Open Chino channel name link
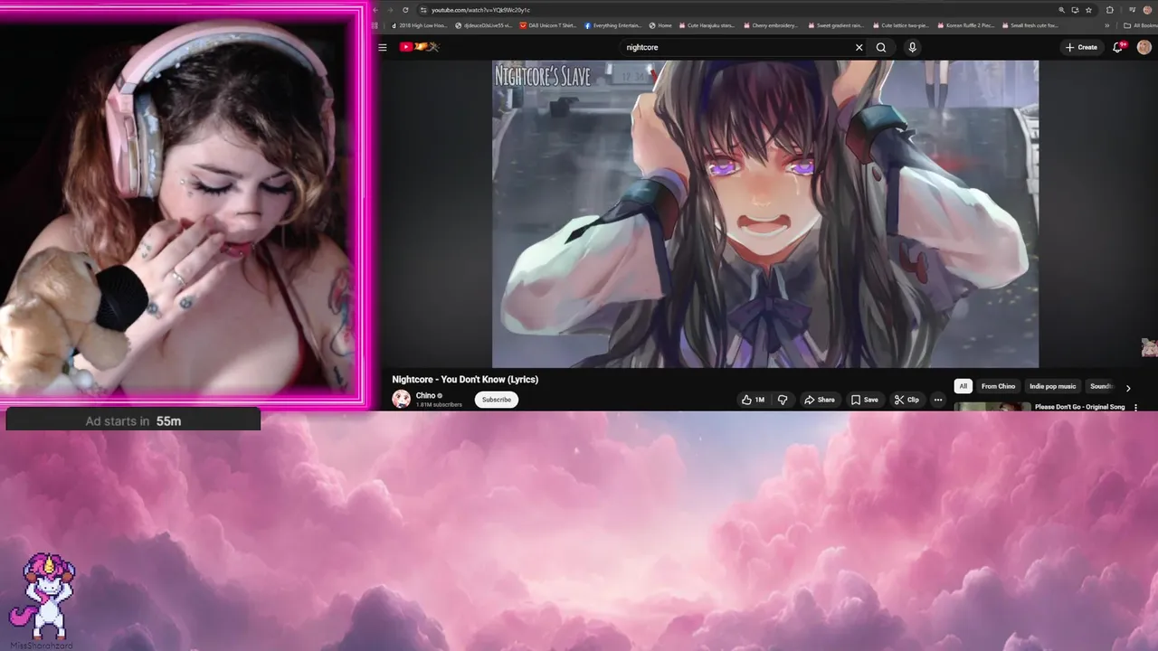Viewport: 1158px width, 651px height. 425,395
